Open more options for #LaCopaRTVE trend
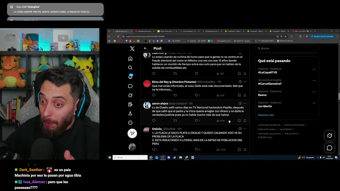 (x=314, y=69)
